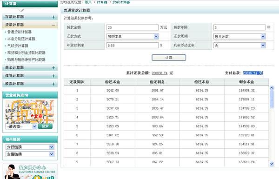Screen dimensions: 279x179
Task: Click the 偿还本息 column header
Action: click(202, 82)
